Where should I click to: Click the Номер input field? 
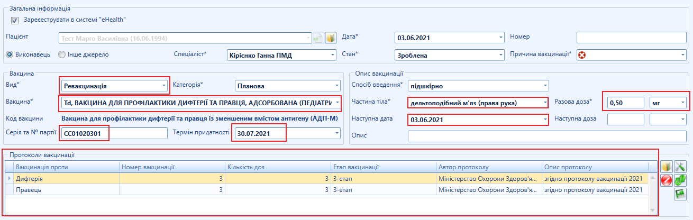point(631,38)
